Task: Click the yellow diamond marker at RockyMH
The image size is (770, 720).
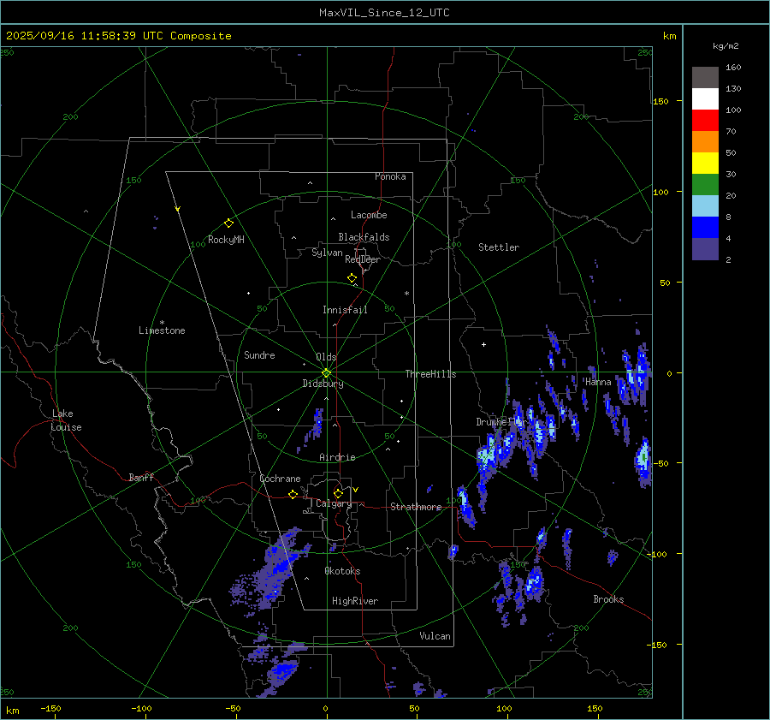Action: 228,223
